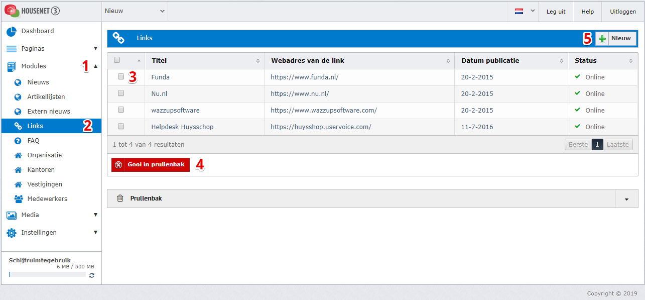Sort by Webadres van de link column
The height and width of the screenshot is (300, 645).
point(359,61)
